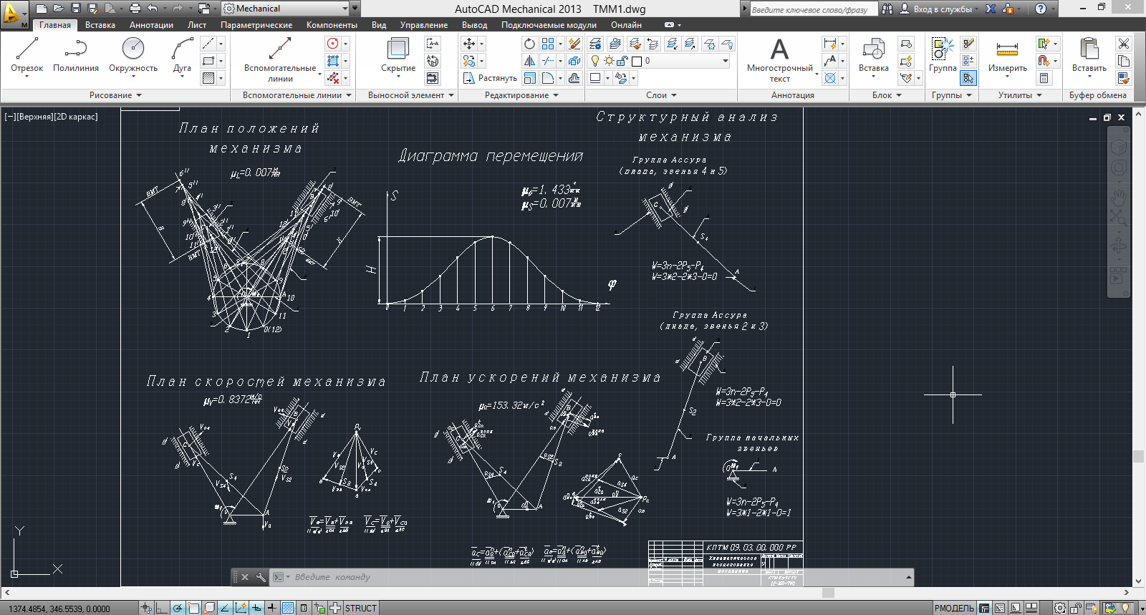Open the AutoCAD application menu logo
The height and width of the screenshot is (615, 1146).
[14, 14]
